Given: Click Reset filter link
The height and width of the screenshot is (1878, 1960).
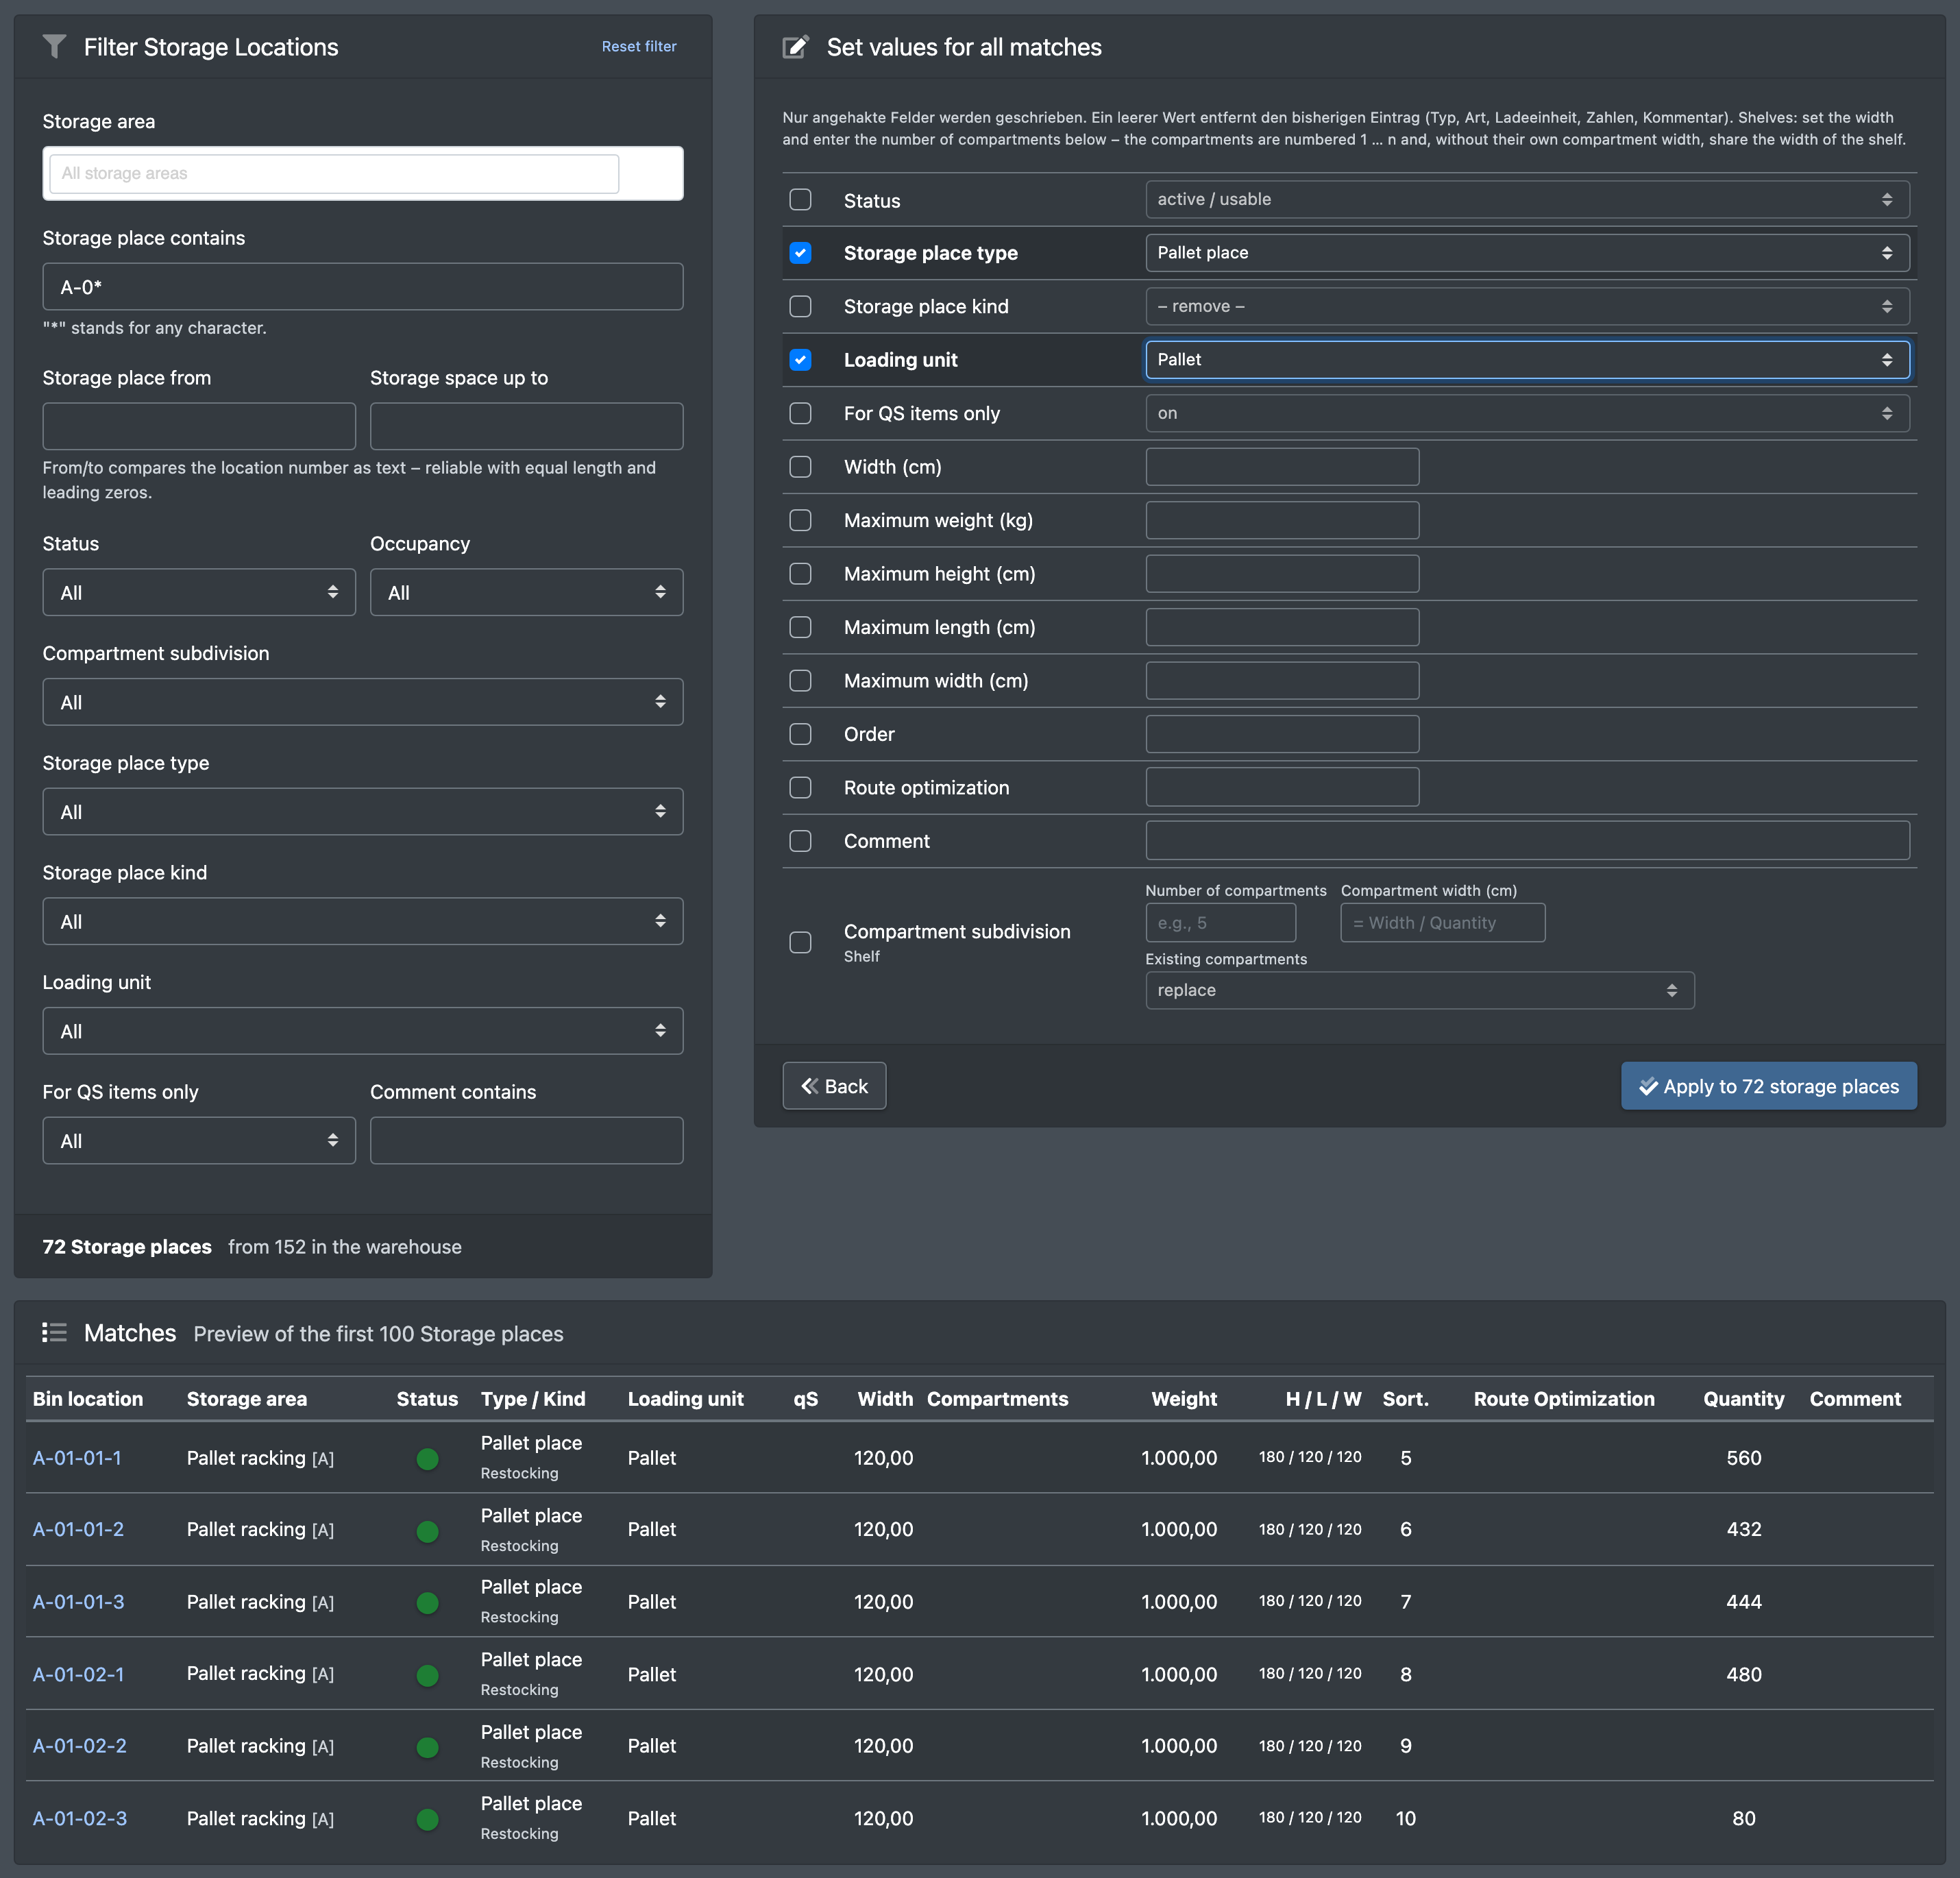Looking at the screenshot, I should click(639, 46).
